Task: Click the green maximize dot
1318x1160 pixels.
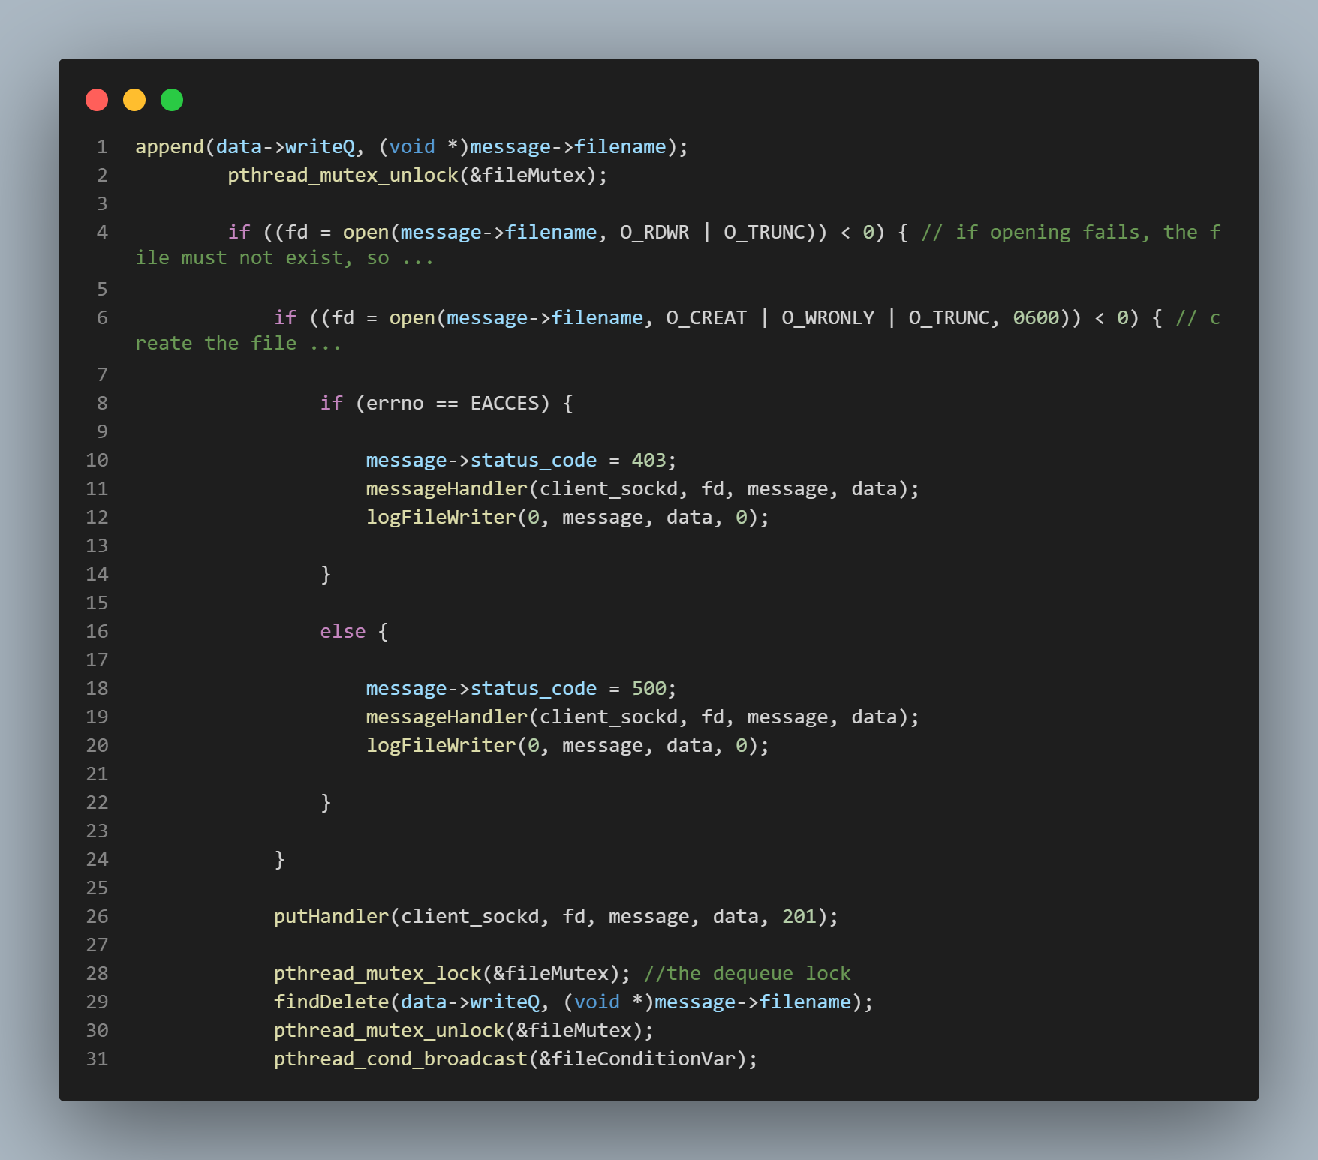Action: [172, 100]
